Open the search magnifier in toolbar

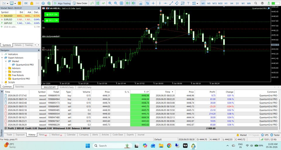(256, 3)
